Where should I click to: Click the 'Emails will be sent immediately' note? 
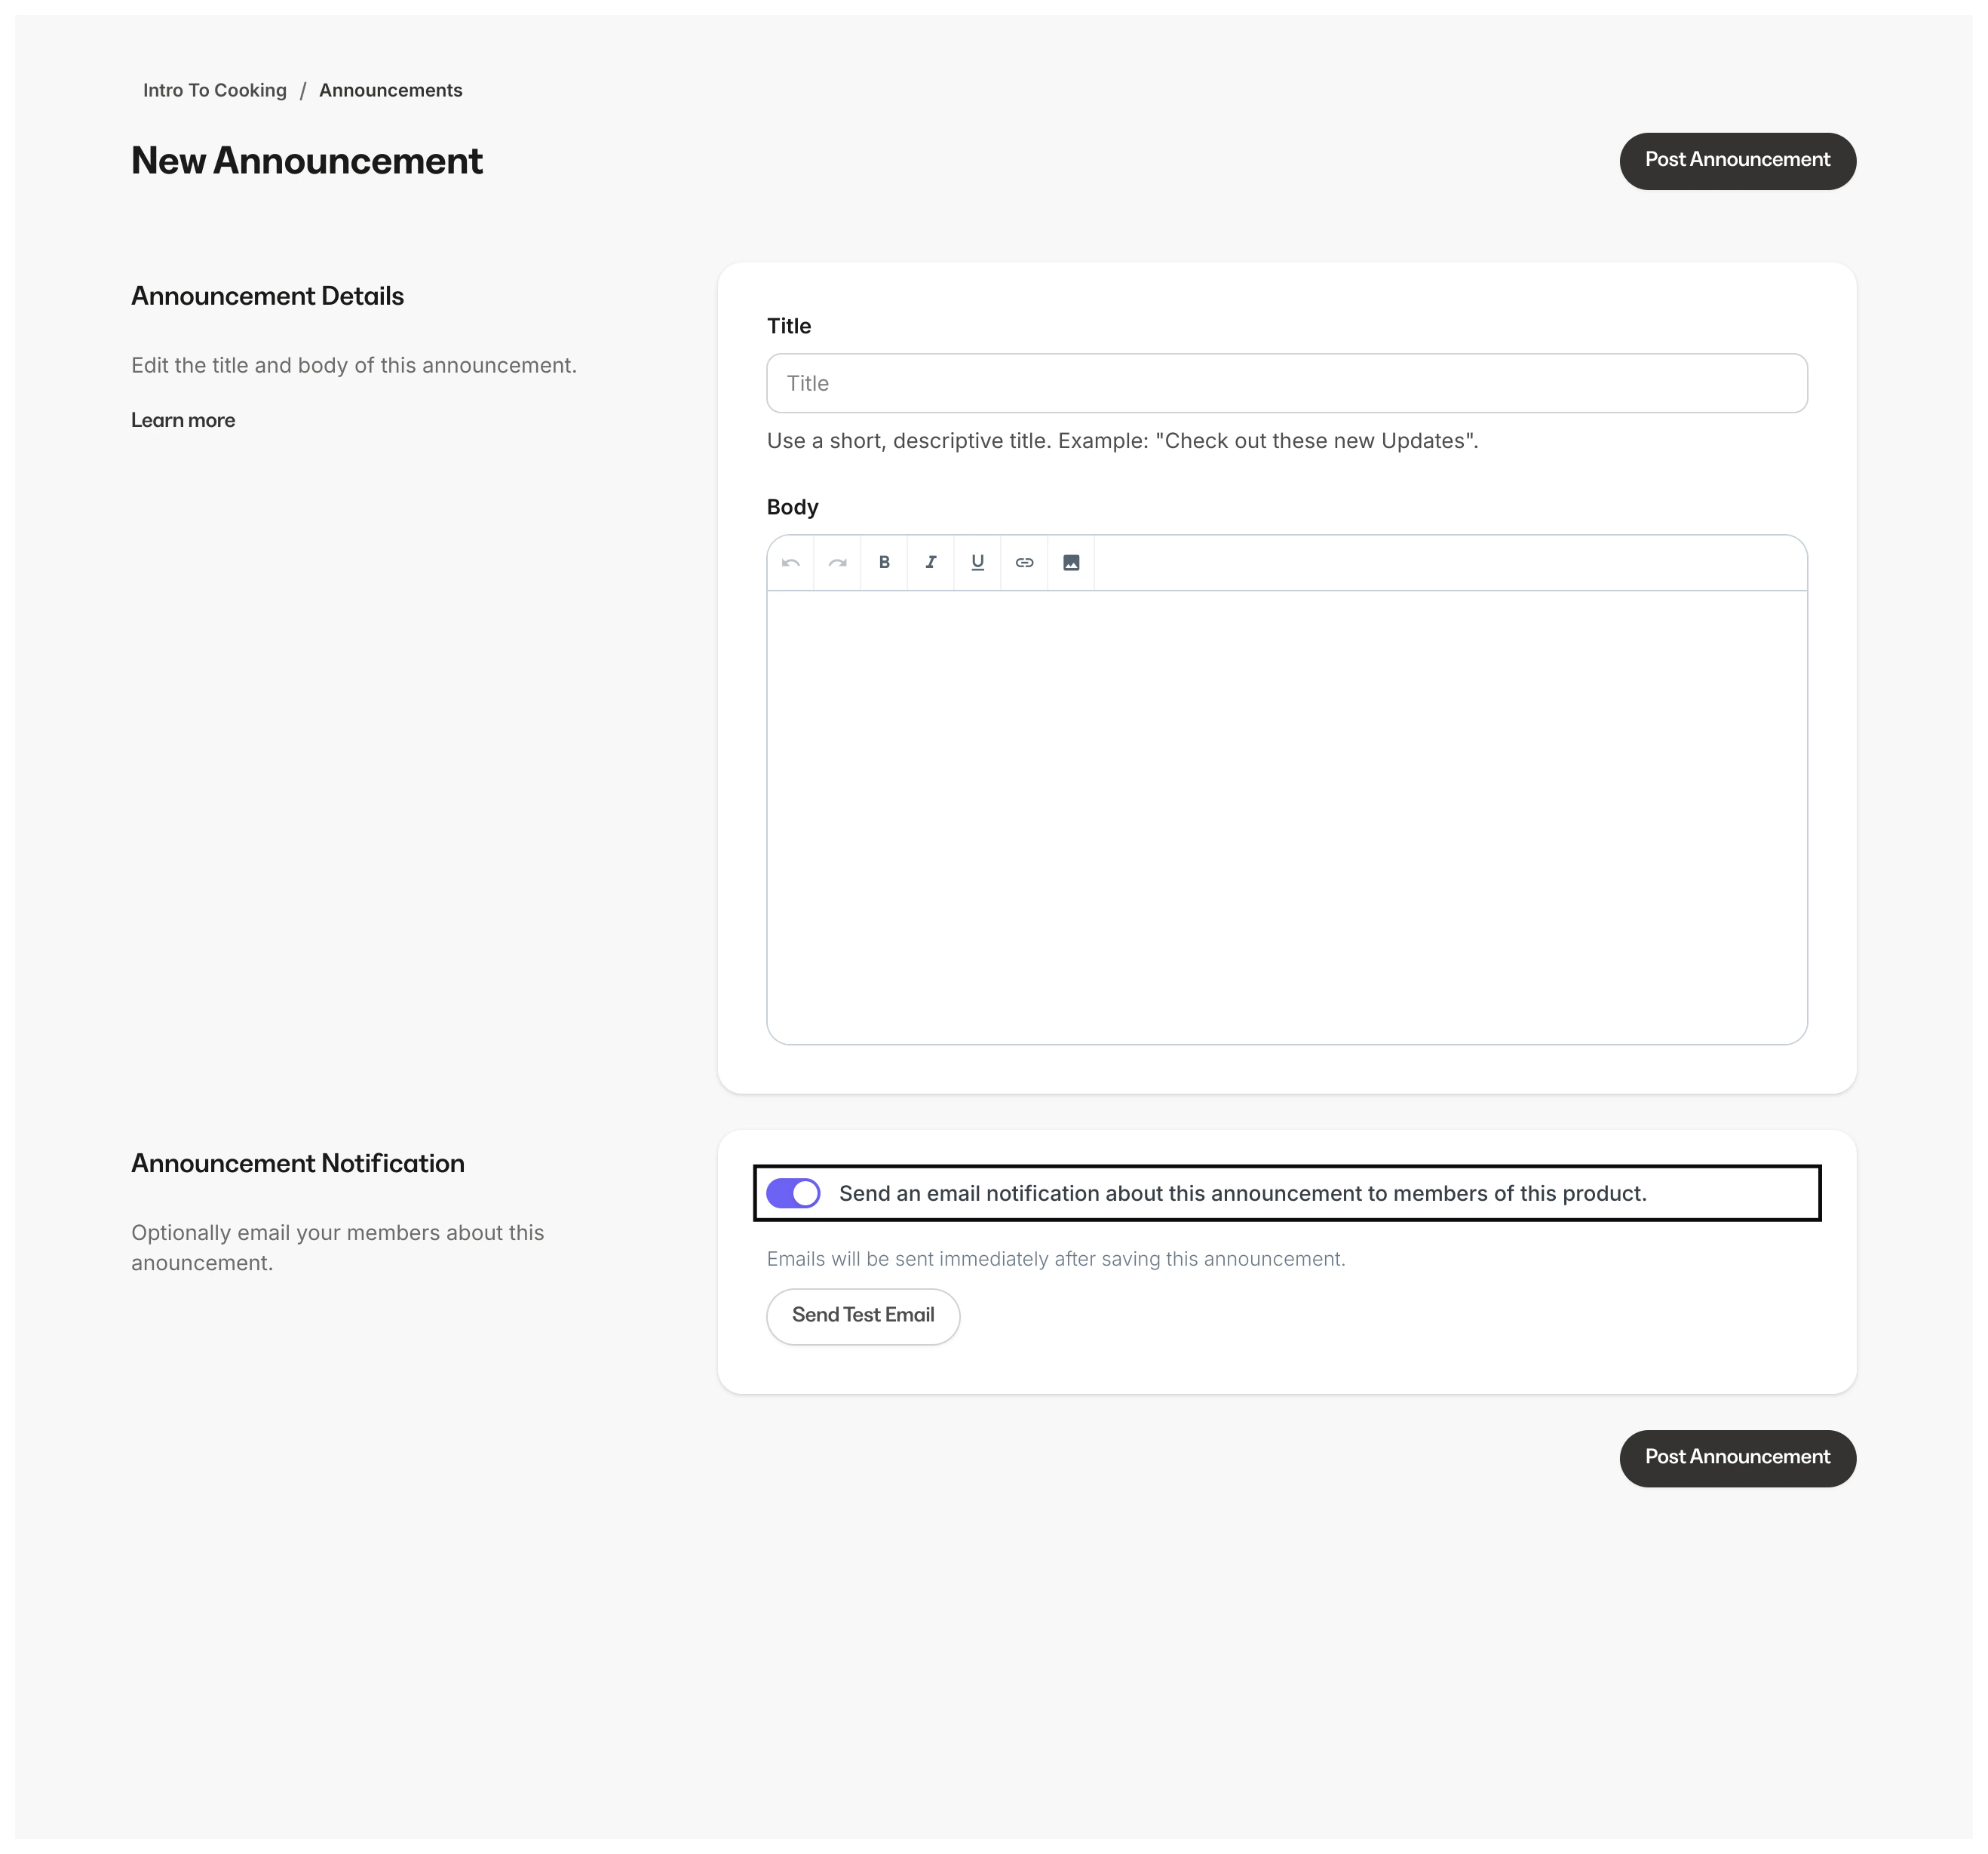(1055, 1259)
